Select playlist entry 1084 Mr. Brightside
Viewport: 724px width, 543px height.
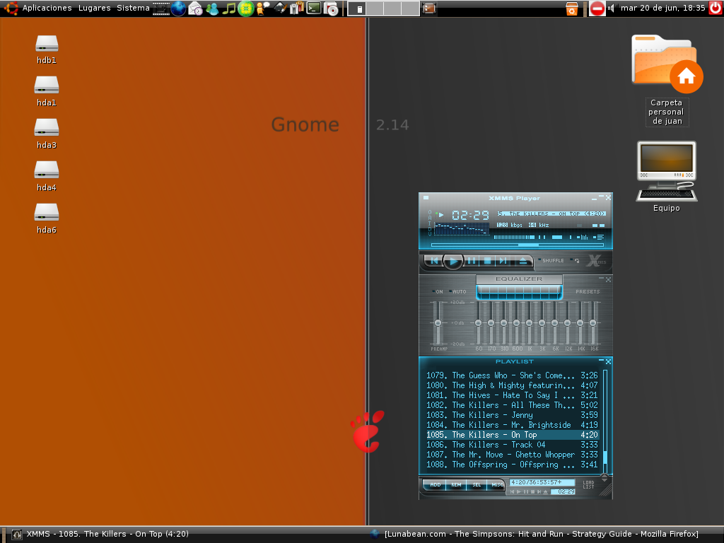point(512,425)
